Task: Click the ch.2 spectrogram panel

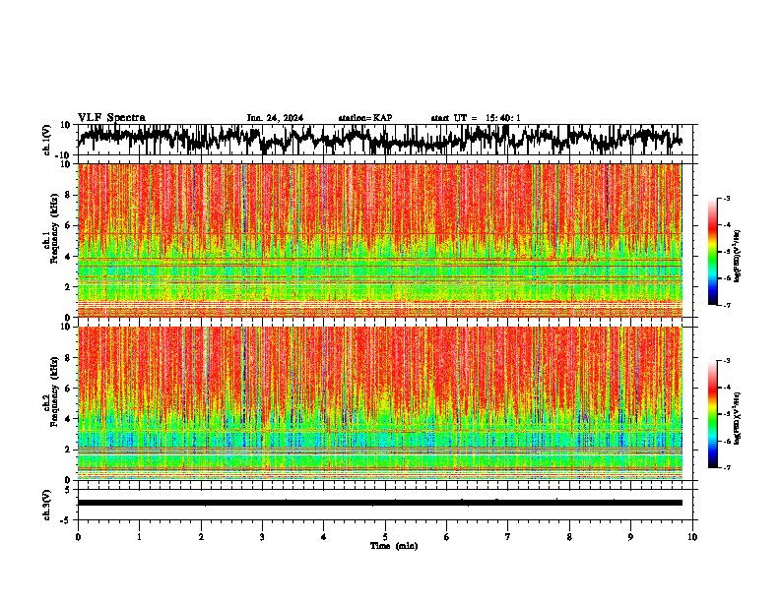Action: (379, 403)
